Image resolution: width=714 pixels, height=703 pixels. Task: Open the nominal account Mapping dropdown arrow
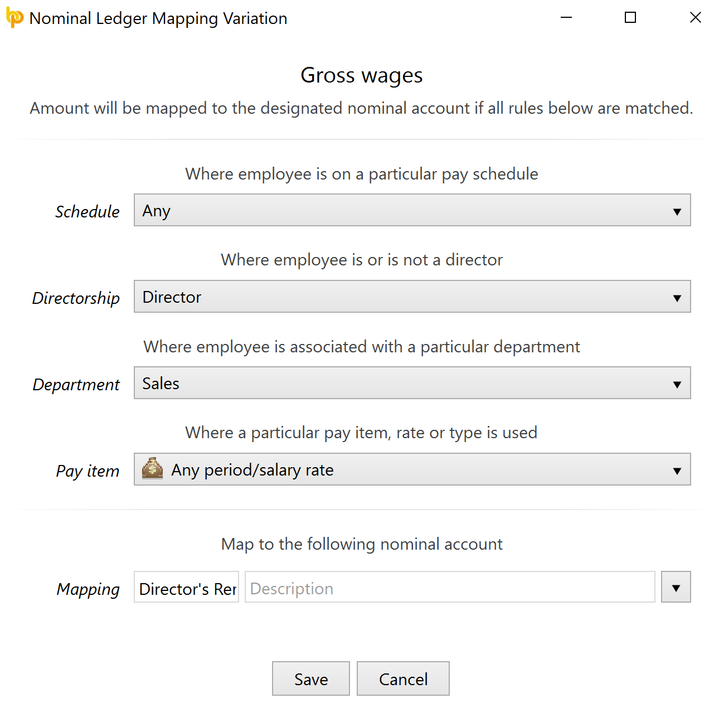pos(676,587)
